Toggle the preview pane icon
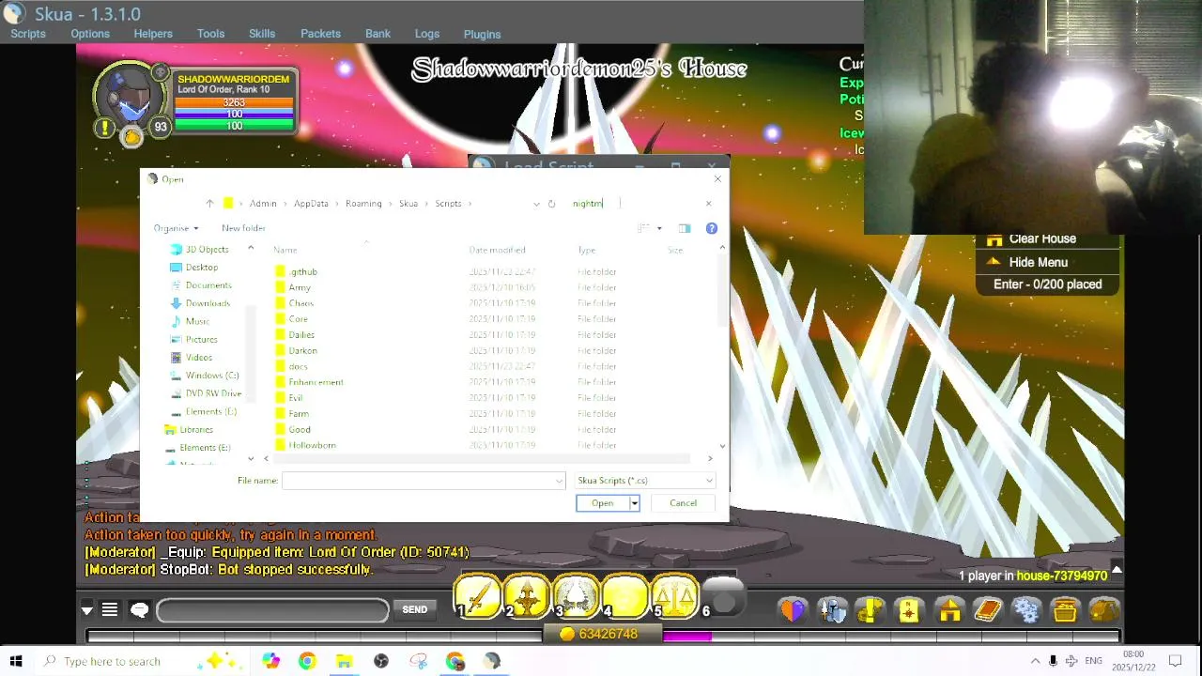Image resolution: width=1202 pixels, height=676 pixels. coord(684,228)
